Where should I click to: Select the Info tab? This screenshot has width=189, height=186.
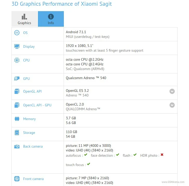pyautogui.click(x=51, y=19)
